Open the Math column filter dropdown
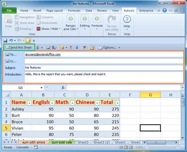This screenshot has width=187, height=152. [72, 103]
